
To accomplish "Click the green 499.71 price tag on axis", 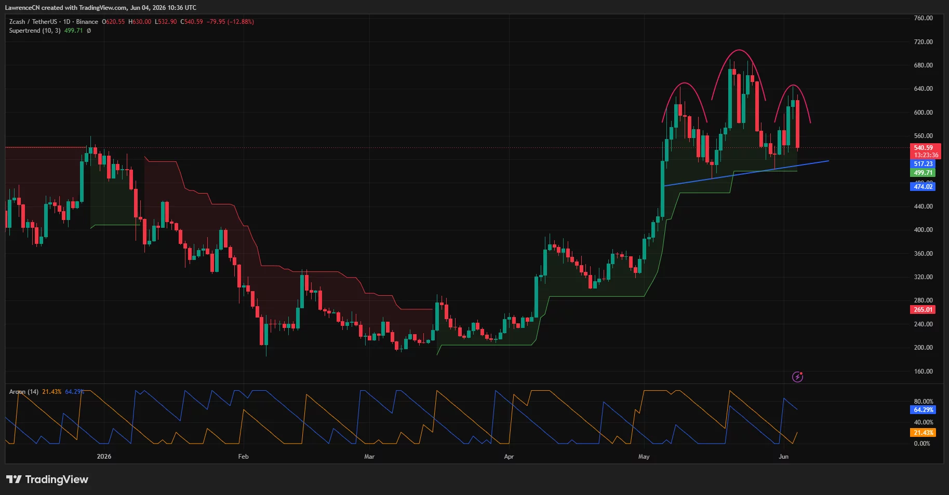I will tap(923, 173).
